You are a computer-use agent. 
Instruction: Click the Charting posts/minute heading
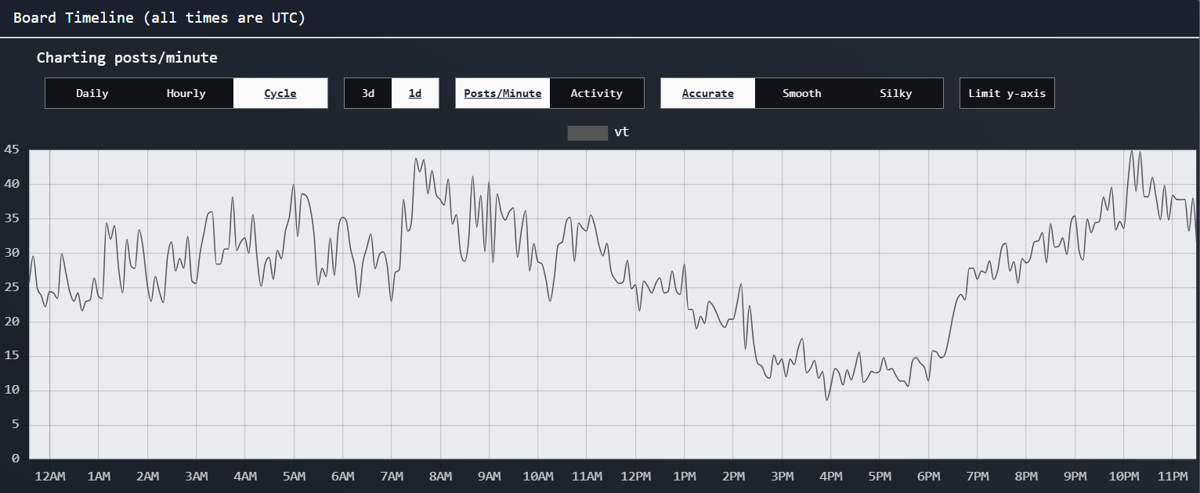tap(127, 58)
